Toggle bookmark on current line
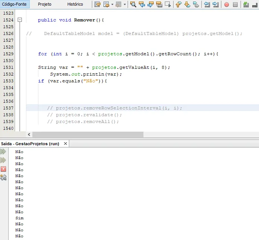Image resolution: width=259 pixels, height=240 pixels. pyautogui.click(x=196, y=5)
